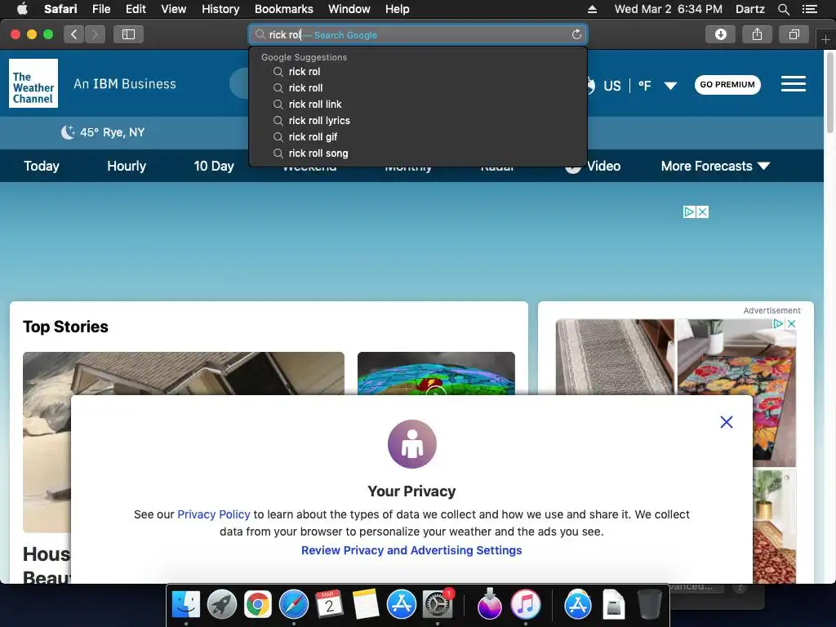
Task: Click the AdChoices icon on banner ad
Action: point(689,211)
